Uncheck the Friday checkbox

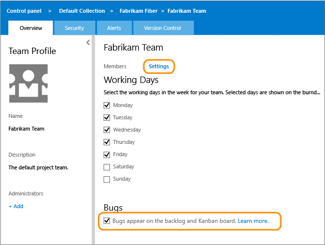[107, 154]
